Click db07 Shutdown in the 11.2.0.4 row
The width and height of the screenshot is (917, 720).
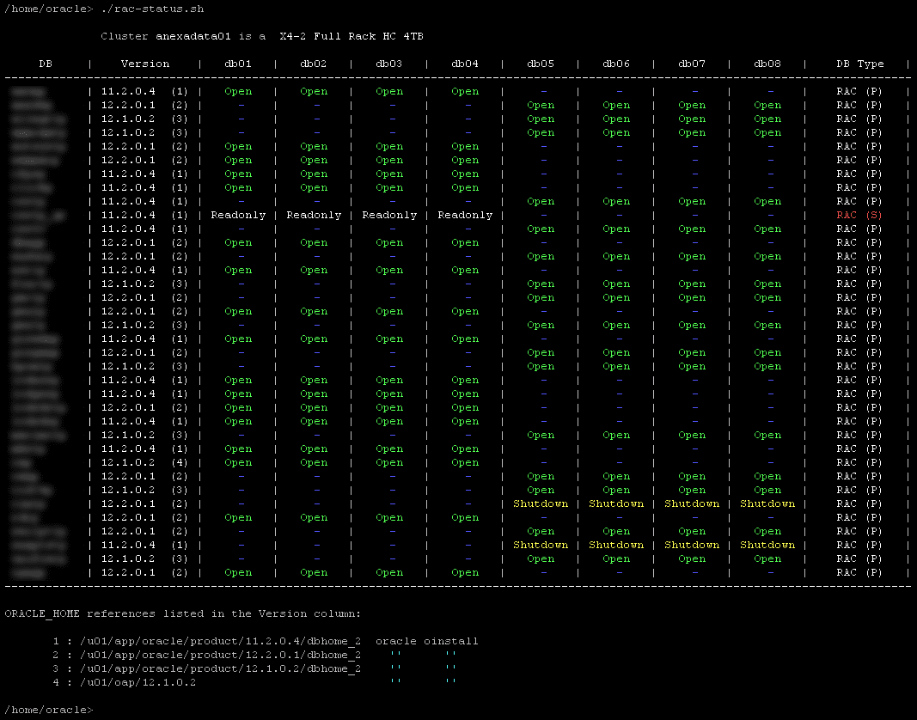pos(692,545)
